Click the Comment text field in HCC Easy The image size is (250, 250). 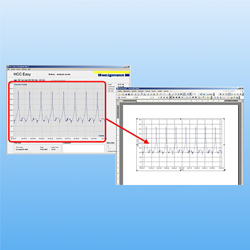point(84,149)
